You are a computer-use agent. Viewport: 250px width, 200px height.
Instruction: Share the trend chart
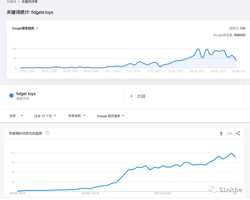click(238, 133)
